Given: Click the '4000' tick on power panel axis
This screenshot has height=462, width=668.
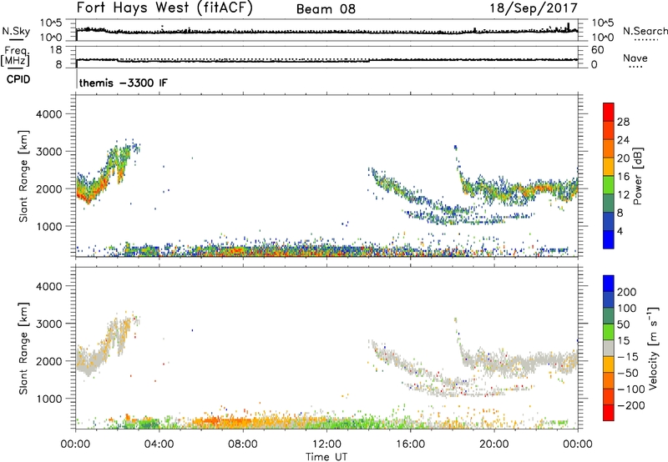Looking at the screenshot, I should pyautogui.click(x=49, y=114).
